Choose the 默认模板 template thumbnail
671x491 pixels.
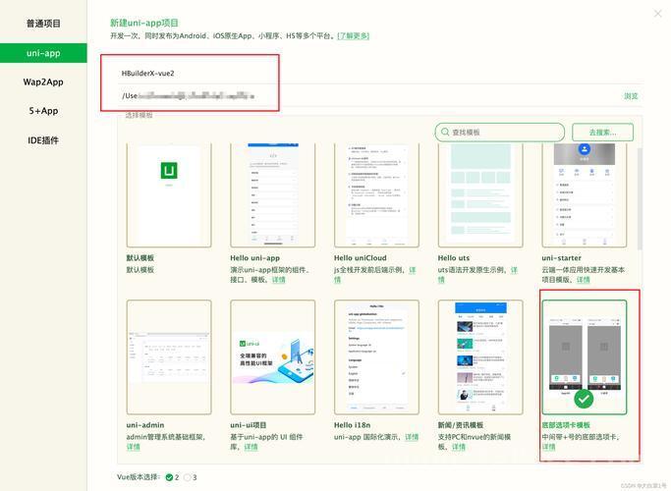[169, 195]
